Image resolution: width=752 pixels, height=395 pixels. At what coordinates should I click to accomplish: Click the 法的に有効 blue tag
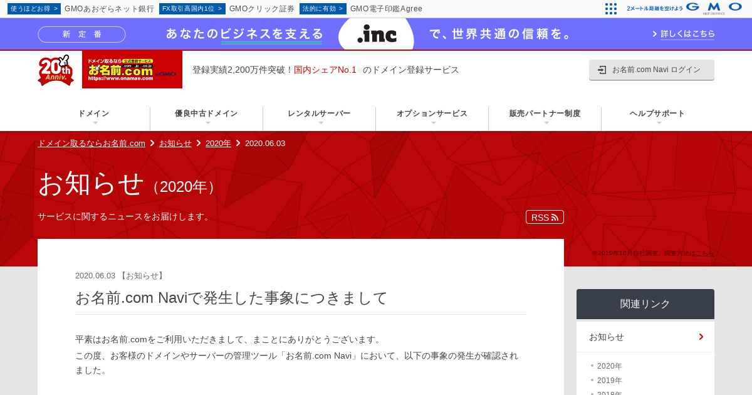[x=323, y=9]
